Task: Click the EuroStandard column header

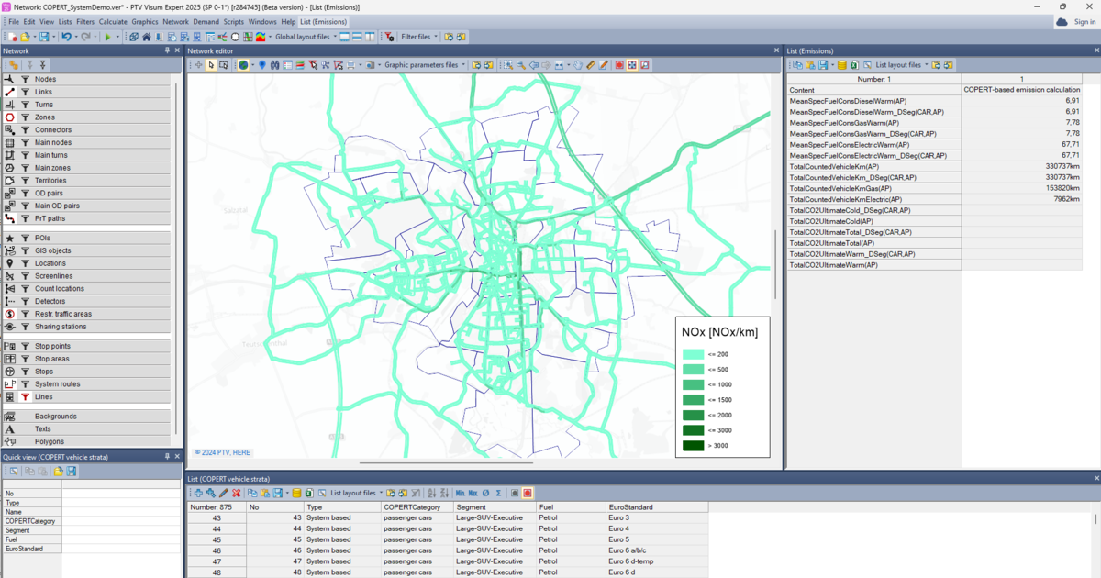Action: (657, 506)
